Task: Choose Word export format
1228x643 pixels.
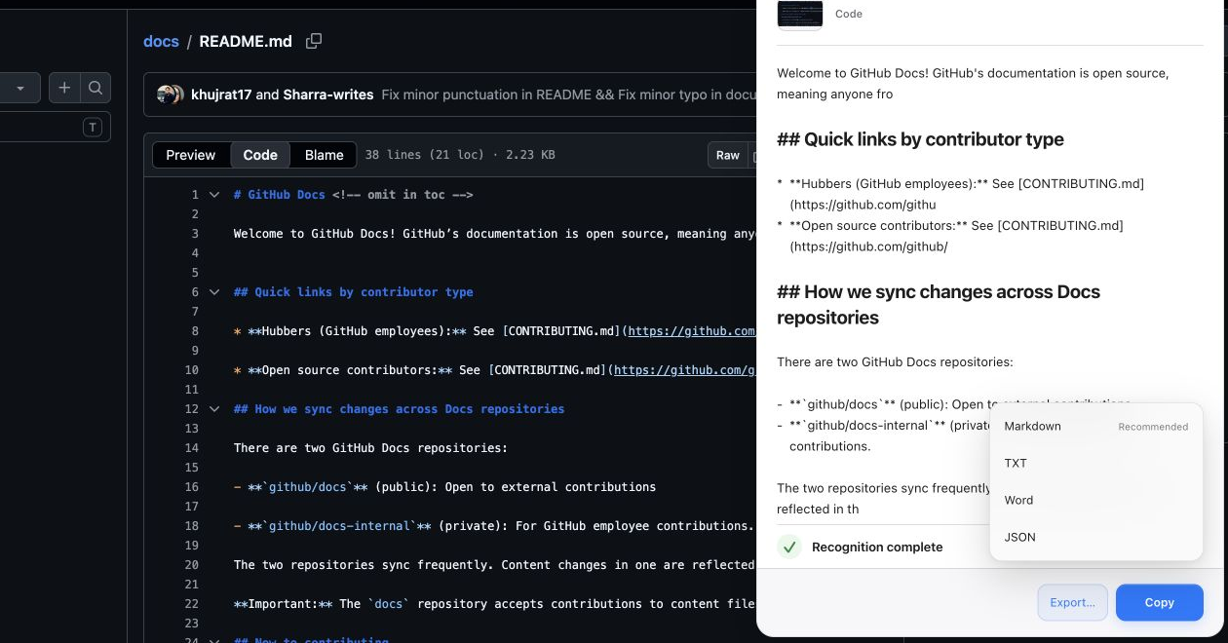Action: tap(1096, 500)
